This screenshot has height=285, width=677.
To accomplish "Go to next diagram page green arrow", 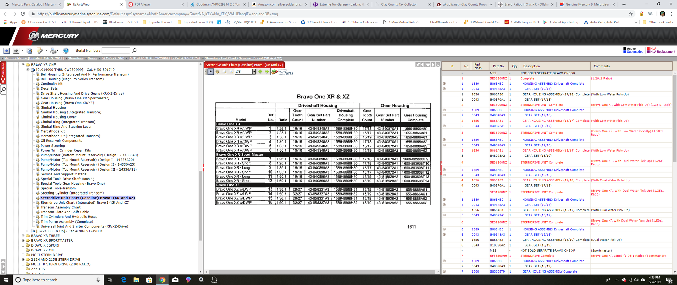I will click(x=267, y=72).
